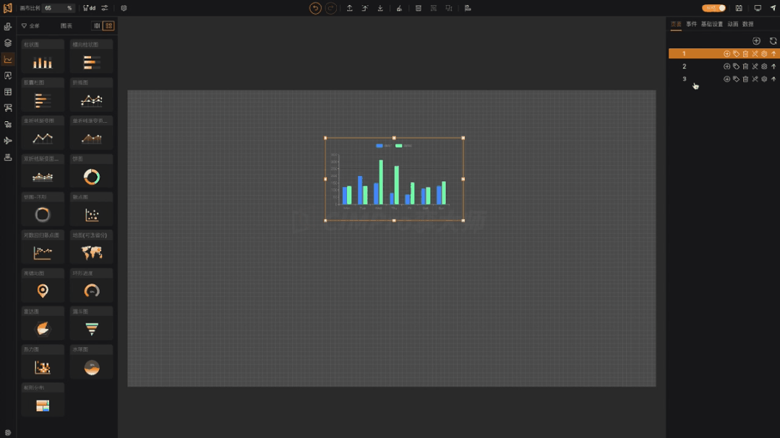Select page 3 in the page list

pos(724,79)
